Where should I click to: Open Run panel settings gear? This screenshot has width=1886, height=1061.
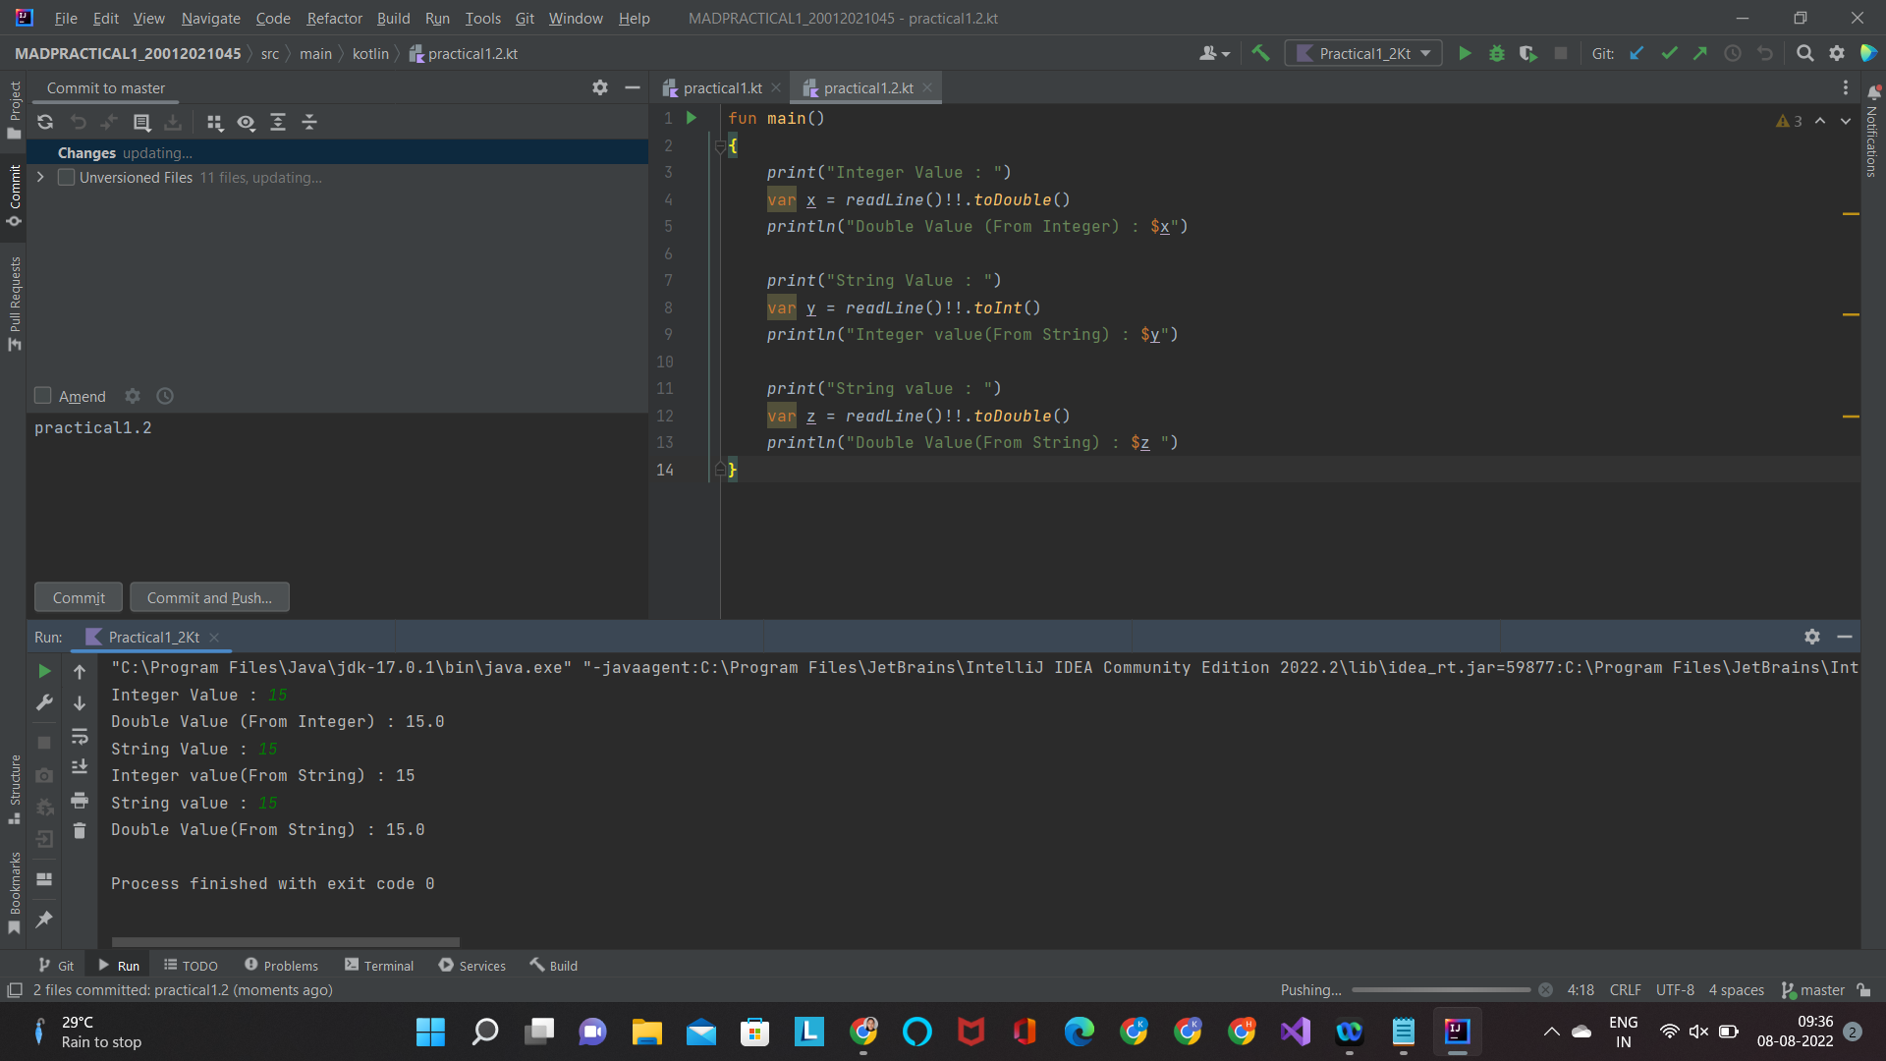click(x=1812, y=637)
